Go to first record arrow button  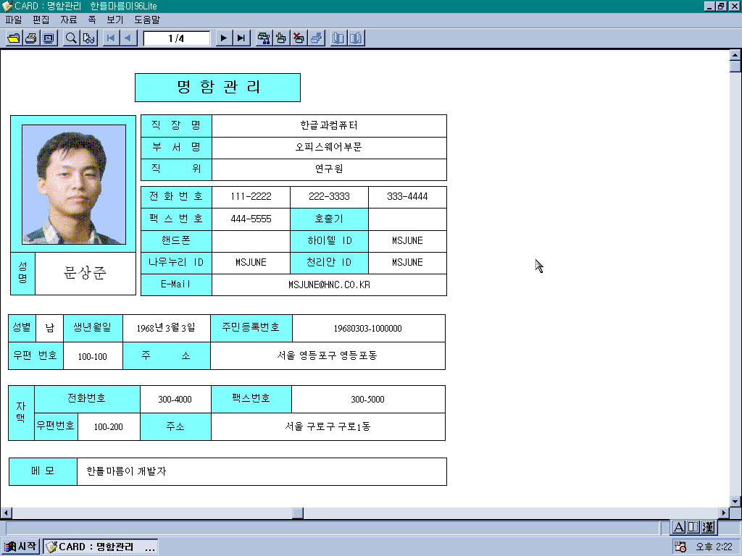[x=111, y=38]
